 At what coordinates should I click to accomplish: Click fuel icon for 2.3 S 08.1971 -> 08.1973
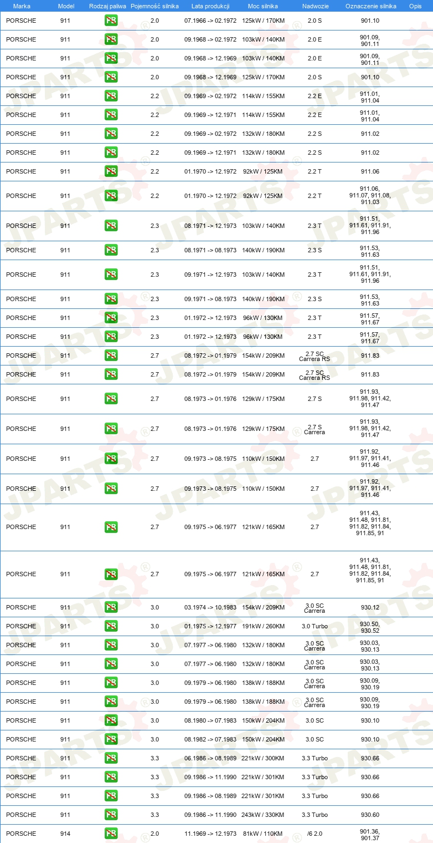pos(111,250)
